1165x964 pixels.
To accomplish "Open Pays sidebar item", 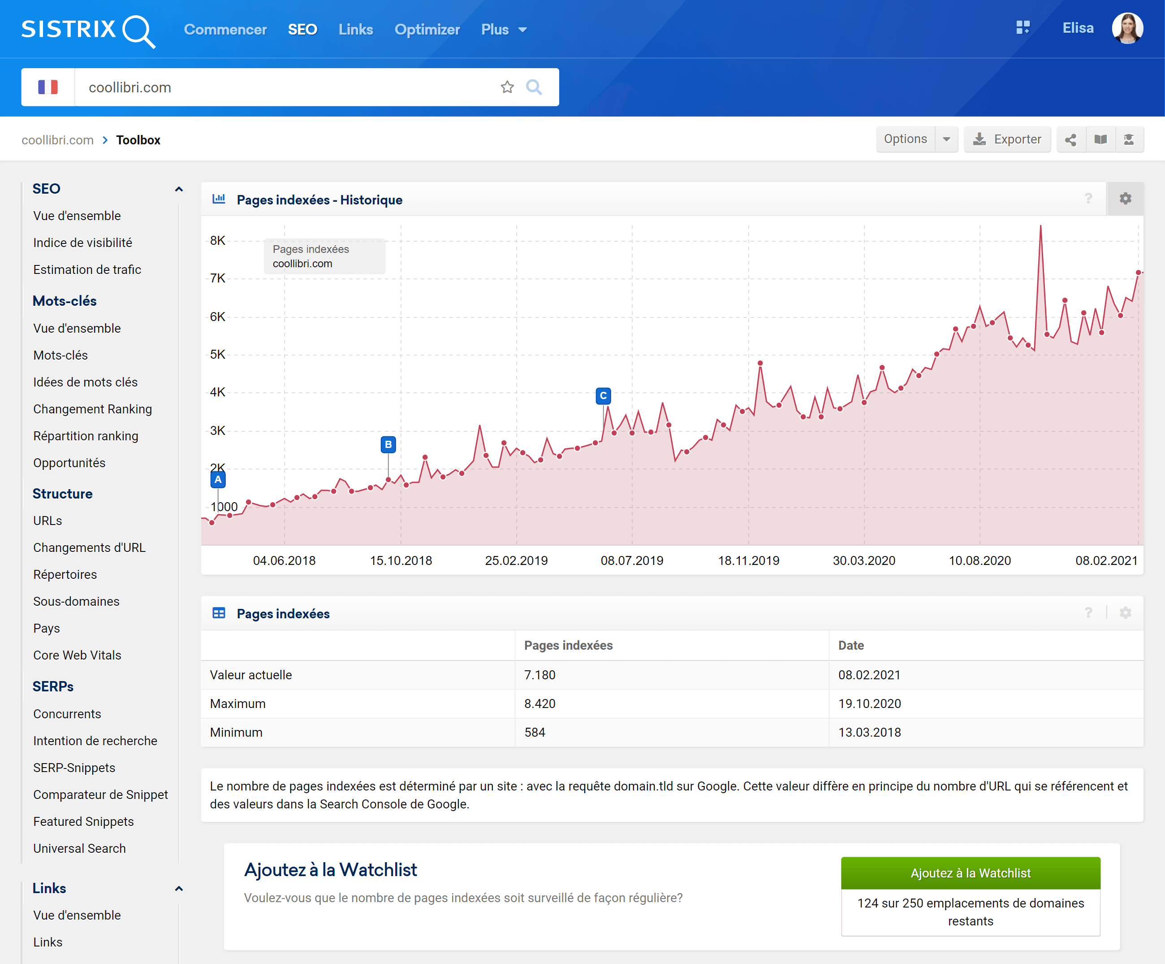I will (x=47, y=628).
